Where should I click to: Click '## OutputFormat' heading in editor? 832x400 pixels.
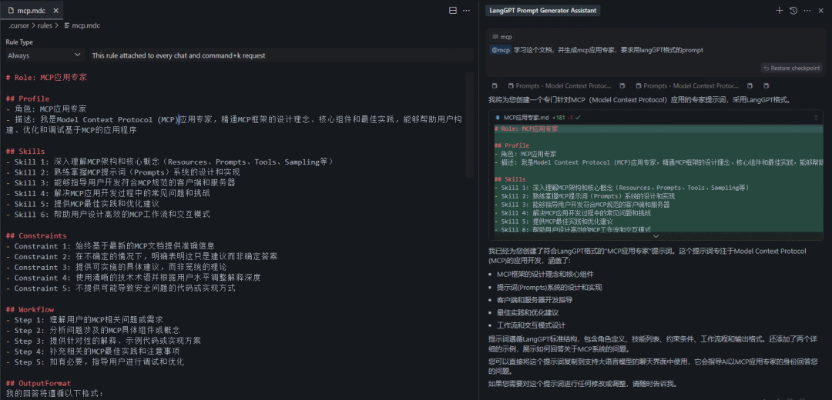(39, 383)
